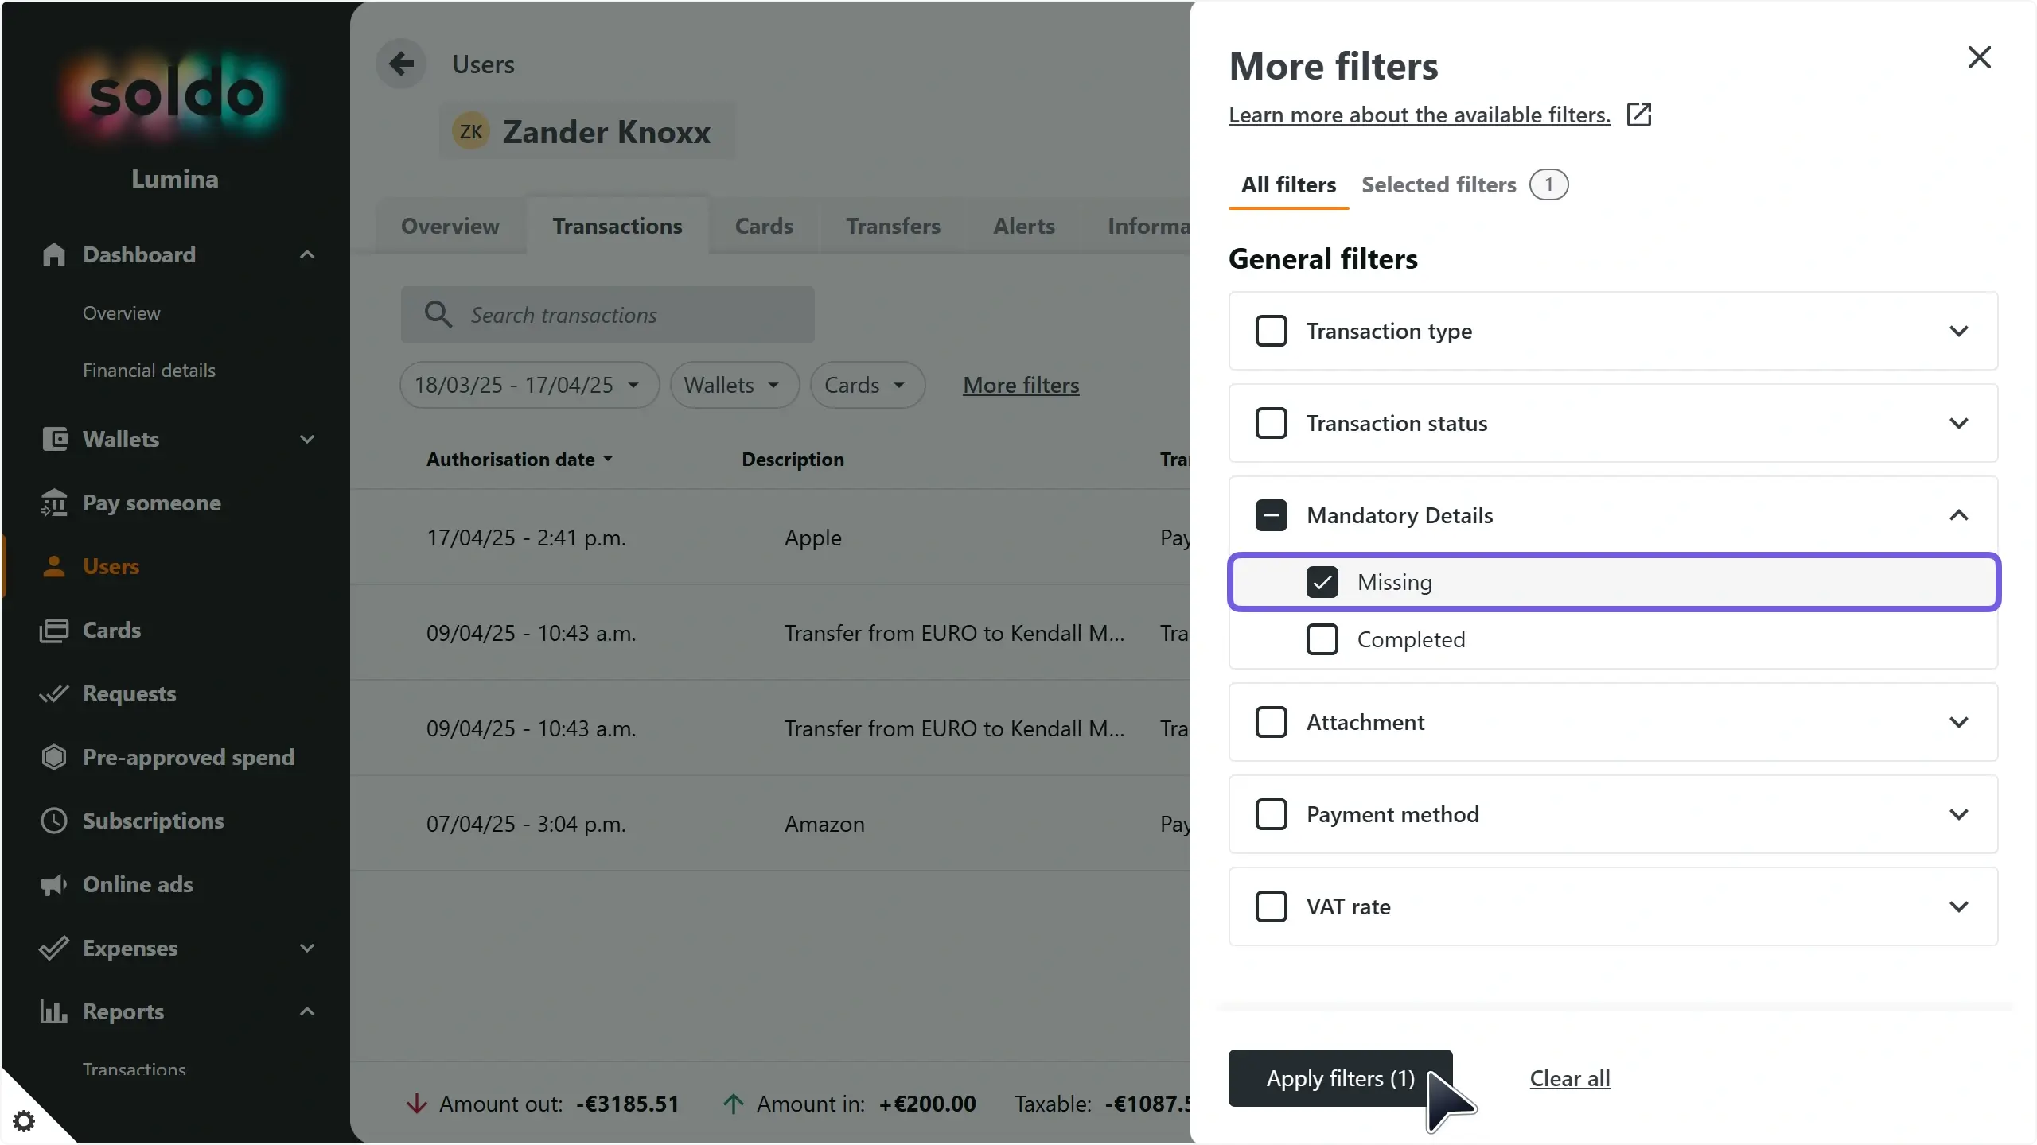Open the Alerts tab
Image resolution: width=2037 pixels, height=1145 pixels.
(1023, 226)
